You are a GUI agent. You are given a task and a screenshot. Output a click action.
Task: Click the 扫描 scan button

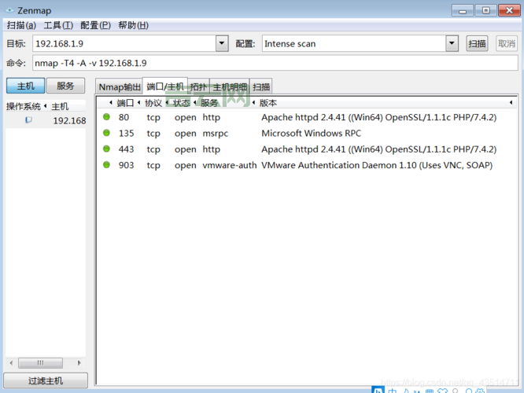tap(477, 44)
